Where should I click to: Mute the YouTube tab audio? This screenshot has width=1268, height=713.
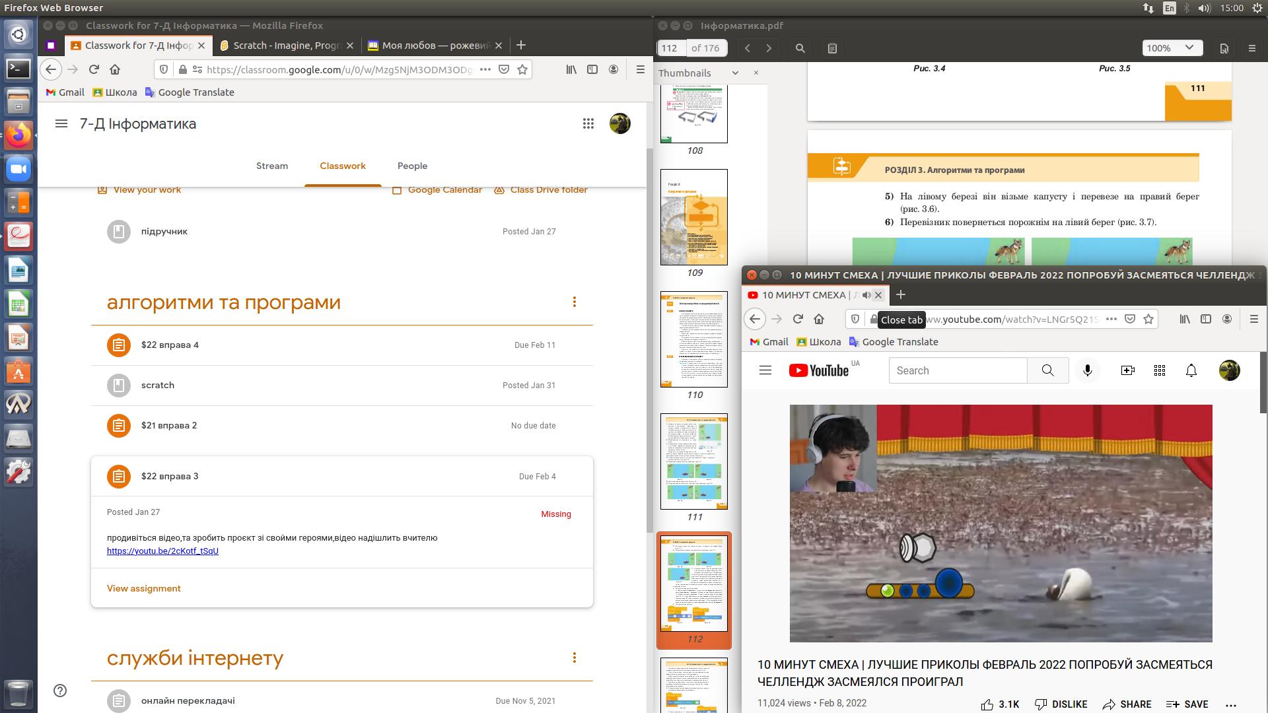866,295
